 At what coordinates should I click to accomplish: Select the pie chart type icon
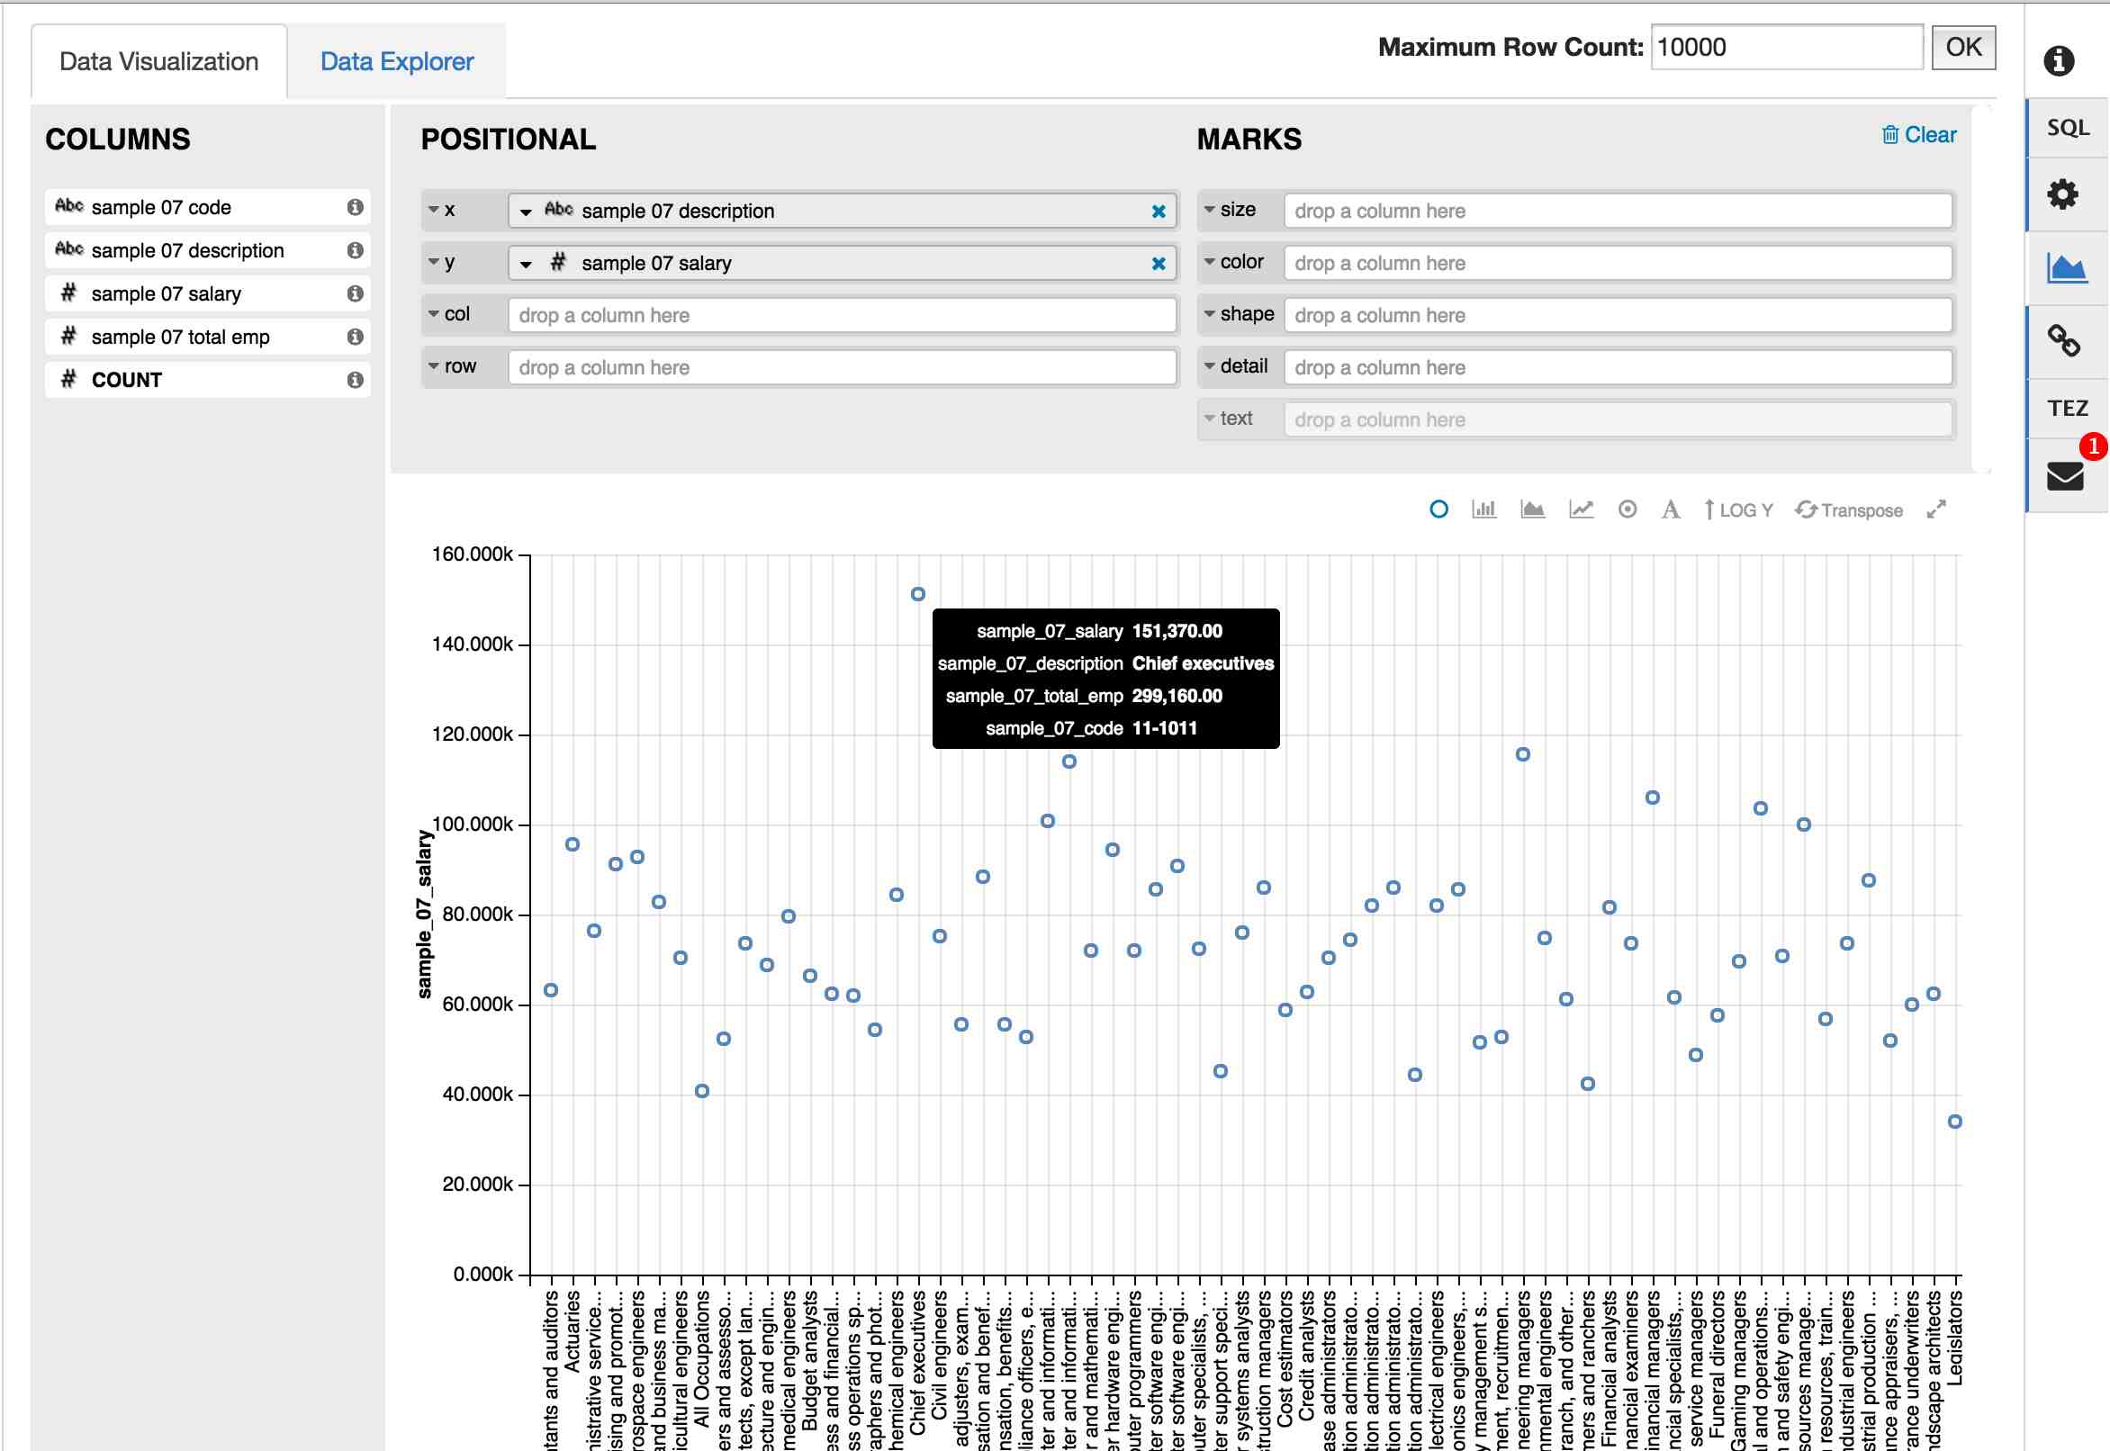point(1628,509)
